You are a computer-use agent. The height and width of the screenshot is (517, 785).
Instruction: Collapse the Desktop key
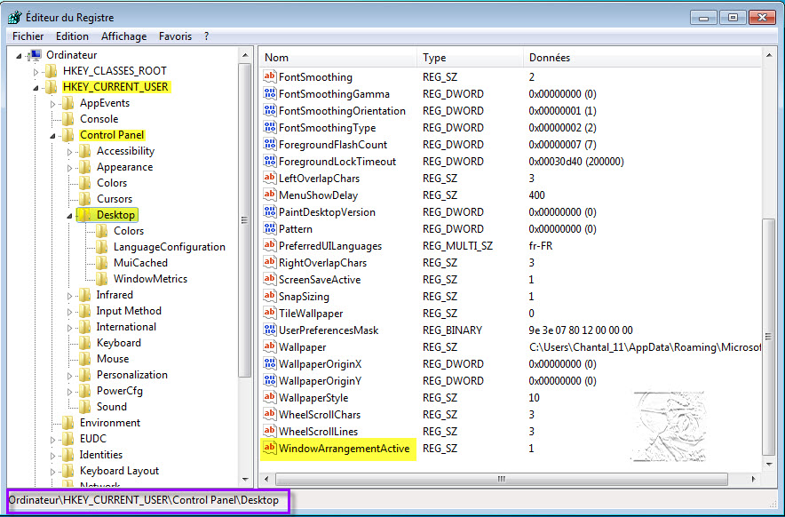pos(69,216)
